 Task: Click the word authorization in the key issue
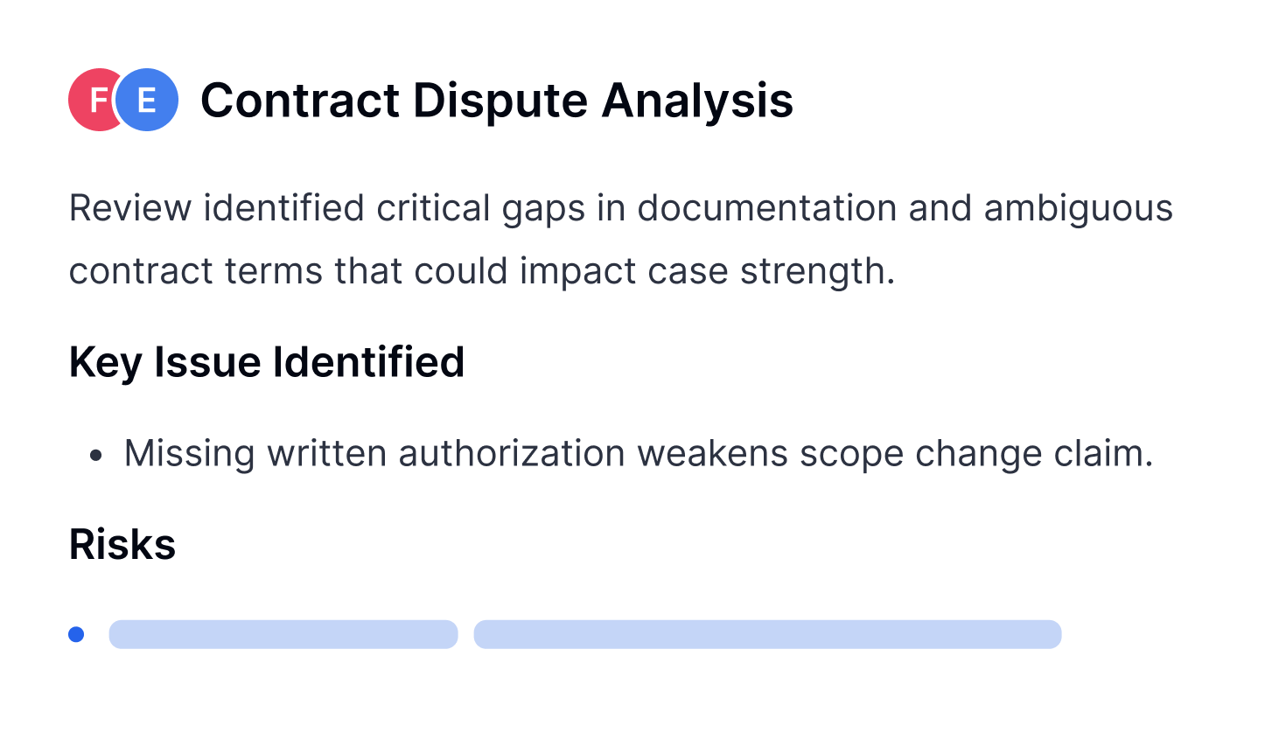tap(511, 454)
